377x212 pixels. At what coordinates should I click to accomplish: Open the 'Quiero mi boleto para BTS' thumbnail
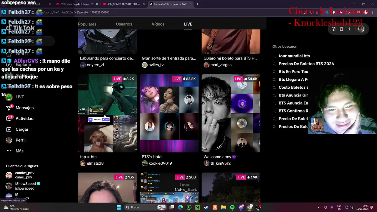point(231,42)
